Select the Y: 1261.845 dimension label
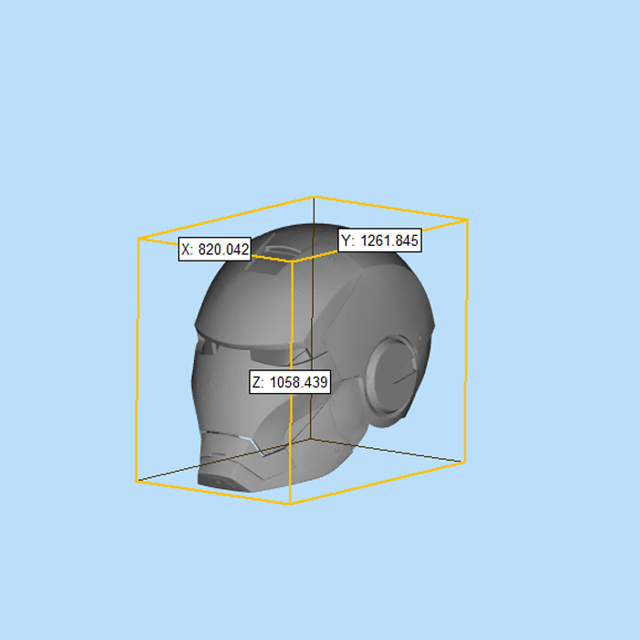The image size is (640, 640). coord(379,240)
